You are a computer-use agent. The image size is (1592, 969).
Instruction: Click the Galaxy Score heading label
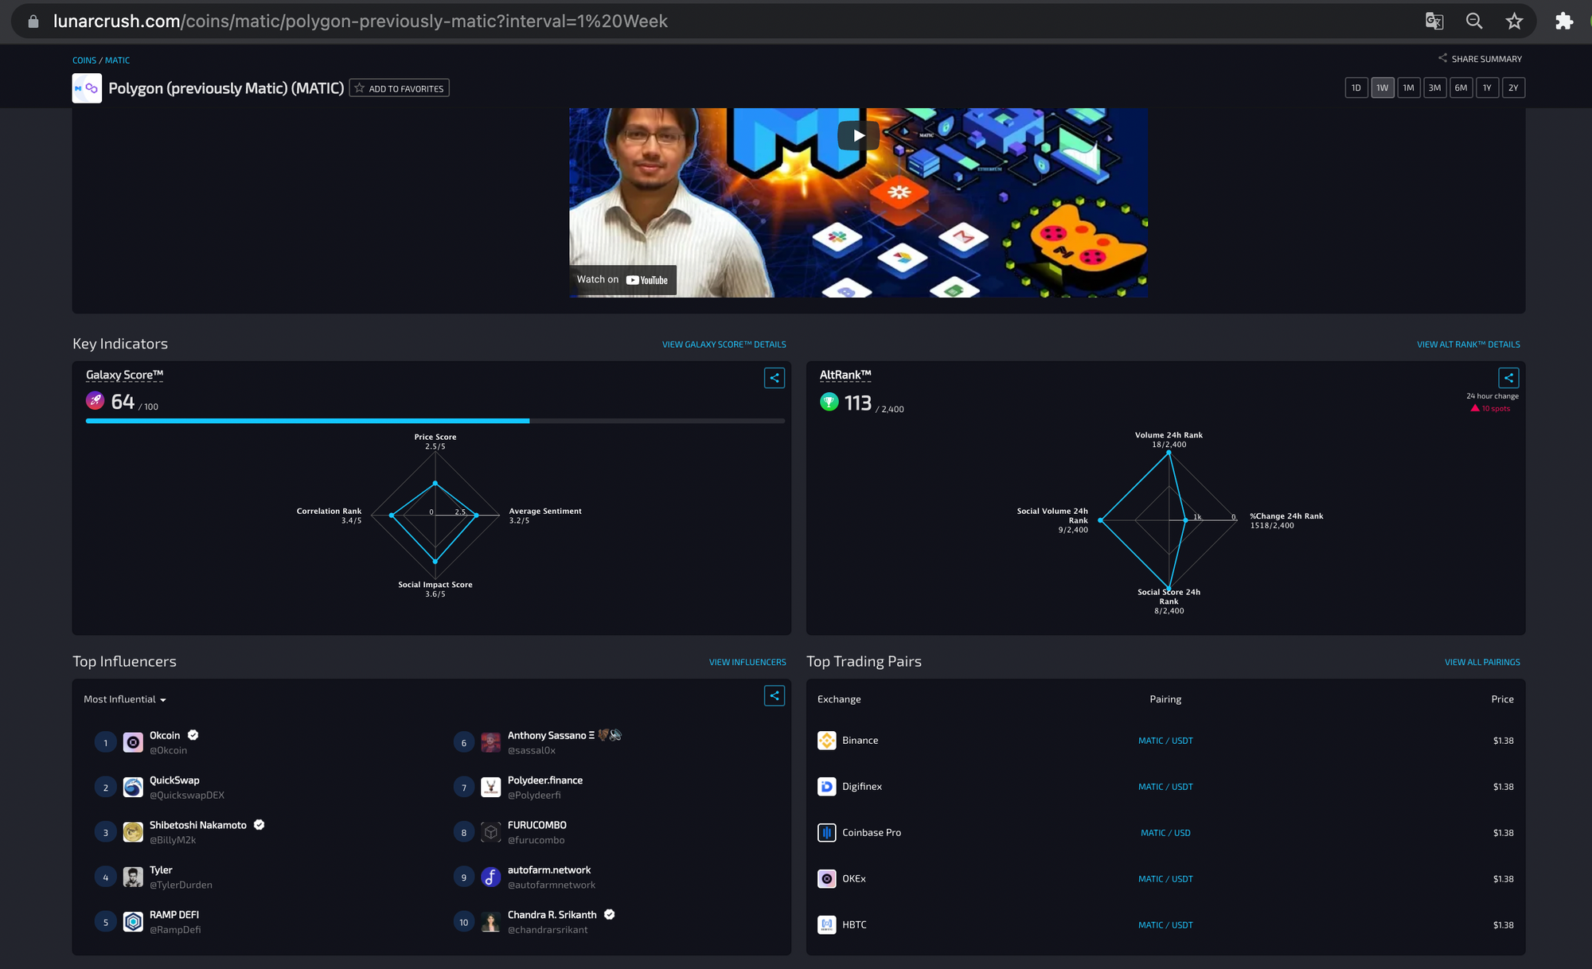click(124, 375)
